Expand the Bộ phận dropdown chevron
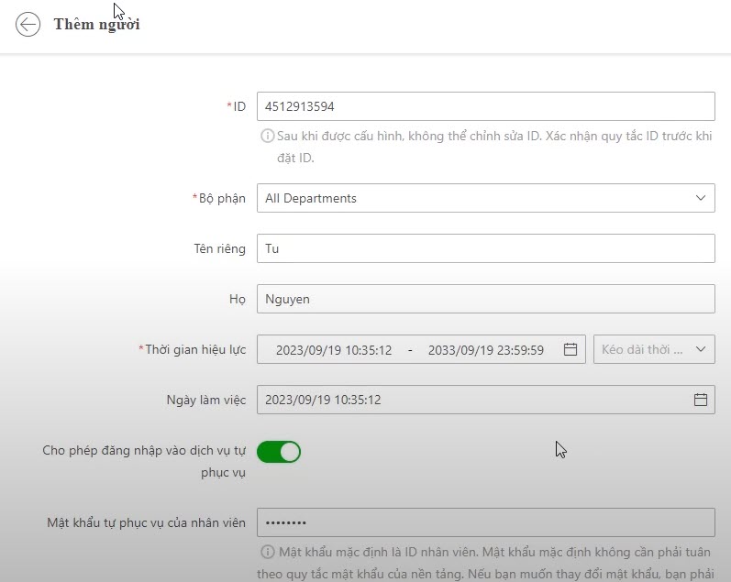 700,198
